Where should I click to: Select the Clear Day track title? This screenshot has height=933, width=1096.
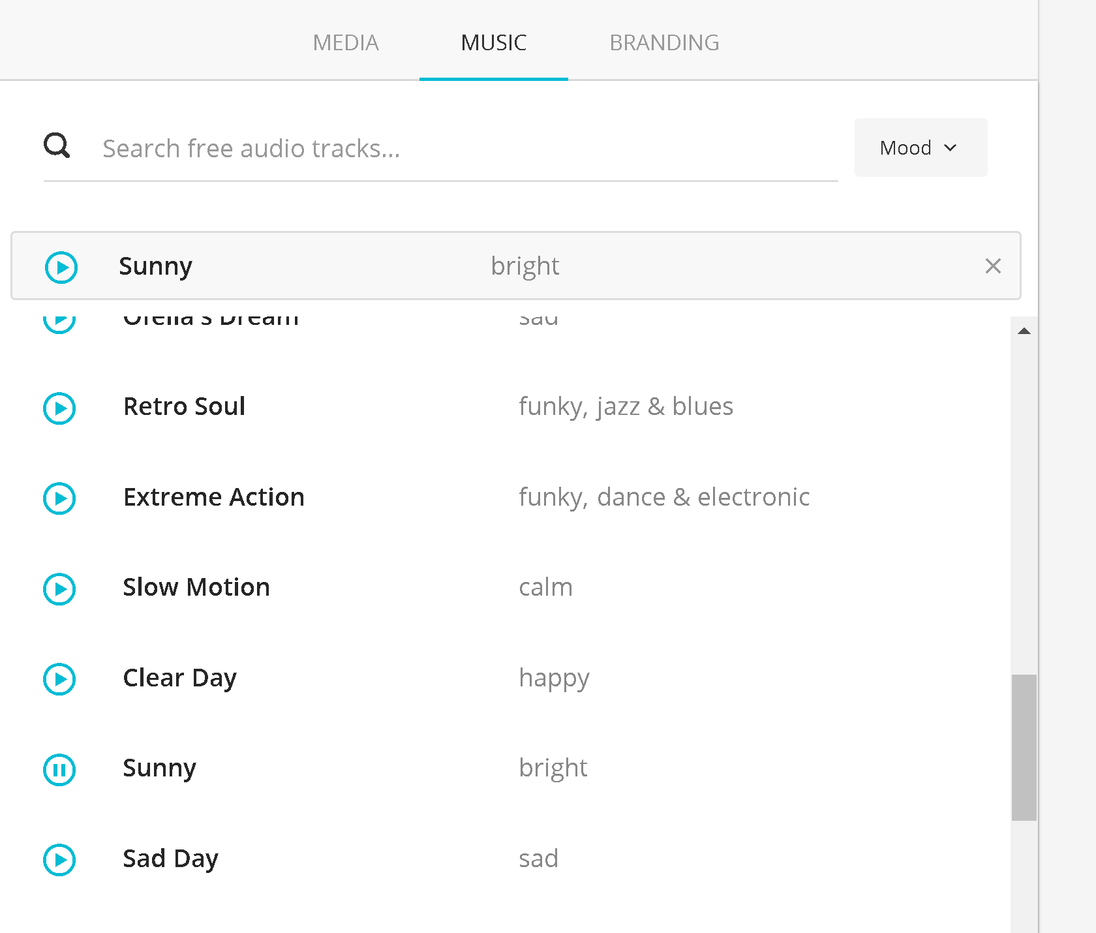click(x=179, y=679)
